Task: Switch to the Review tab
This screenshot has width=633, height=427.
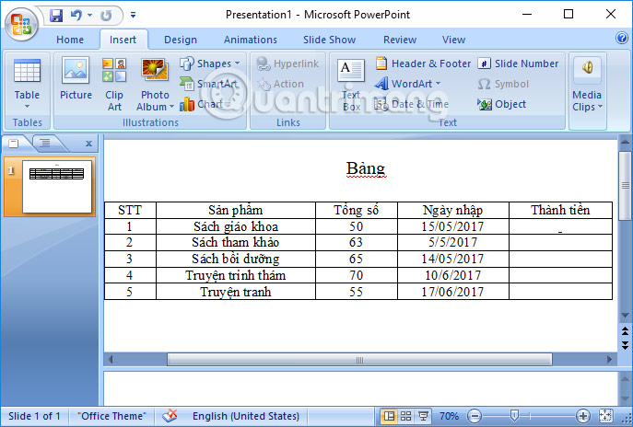Action: [x=400, y=40]
